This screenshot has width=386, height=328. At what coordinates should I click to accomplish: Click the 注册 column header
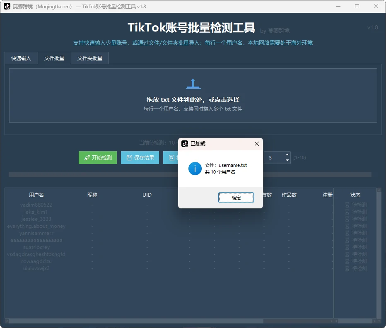click(x=328, y=195)
